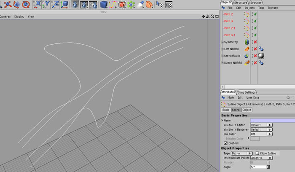Toggle Path 2 enabled checkmark
The image size is (295, 172).
[255, 14]
